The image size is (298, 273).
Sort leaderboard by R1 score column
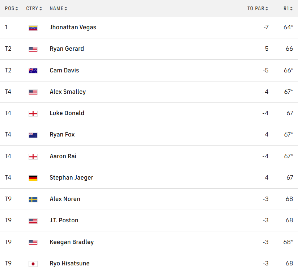pyautogui.click(x=288, y=8)
